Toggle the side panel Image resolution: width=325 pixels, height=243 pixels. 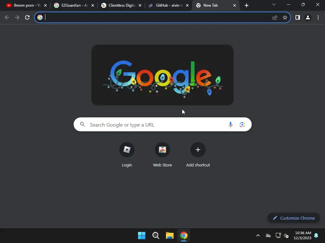pos(298,18)
